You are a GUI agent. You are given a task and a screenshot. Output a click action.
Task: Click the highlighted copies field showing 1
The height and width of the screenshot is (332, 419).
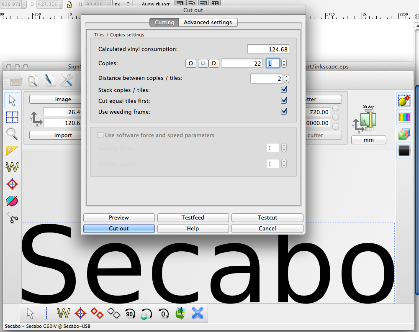[x=273, y=63]
